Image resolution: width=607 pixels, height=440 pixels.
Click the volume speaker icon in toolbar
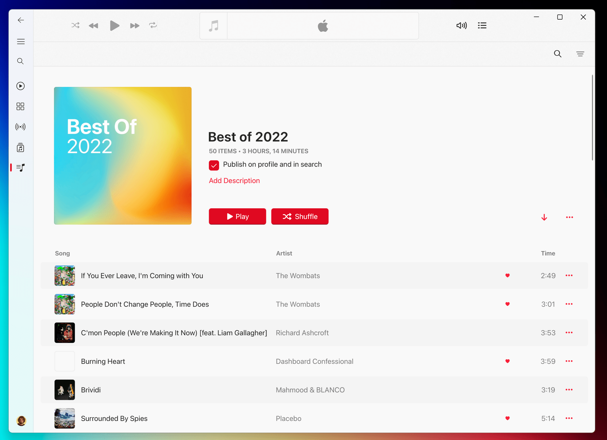462,26
